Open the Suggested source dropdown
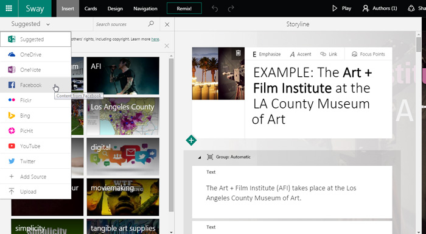Image resolution: width=426 pixels, height=234 pixels. coord(30,24)
